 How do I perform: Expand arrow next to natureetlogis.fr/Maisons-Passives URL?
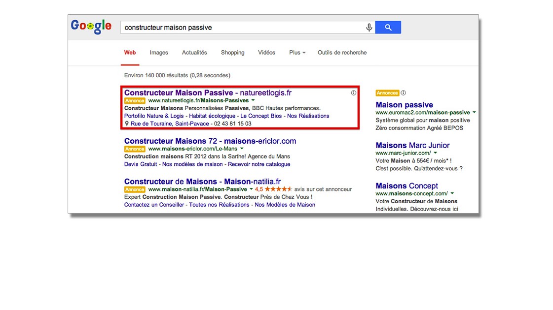click(253, 100)
